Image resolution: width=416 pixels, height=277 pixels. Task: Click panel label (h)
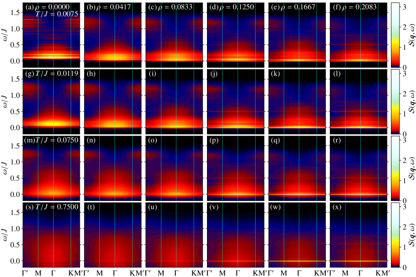[91, 73]
